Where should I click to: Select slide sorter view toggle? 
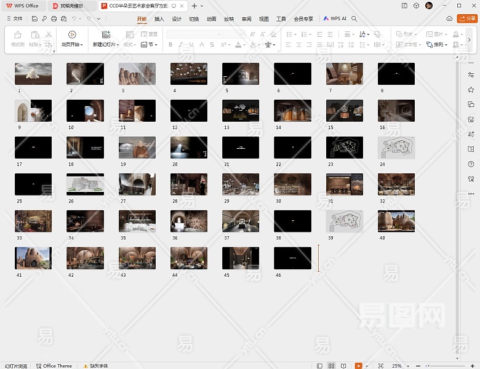click(x=332, y=365)
